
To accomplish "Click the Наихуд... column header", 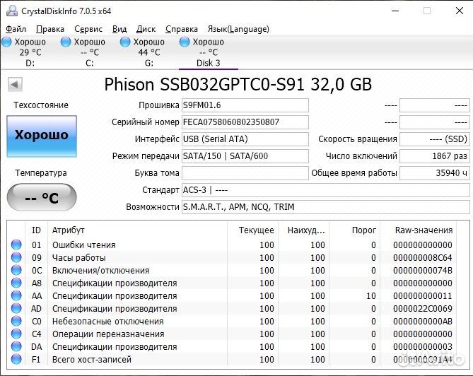I will click(x=303, y=230).
